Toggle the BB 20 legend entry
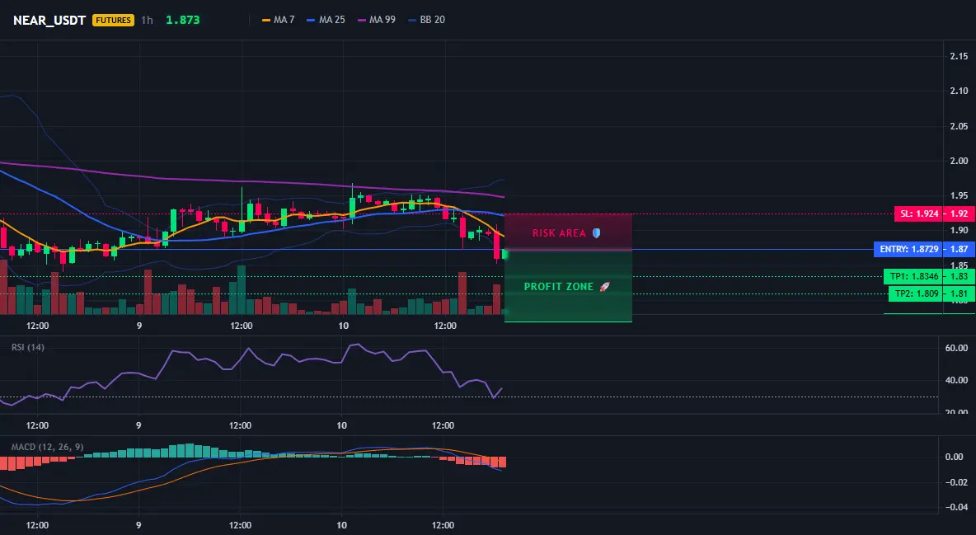 click(x=426, y=20)
